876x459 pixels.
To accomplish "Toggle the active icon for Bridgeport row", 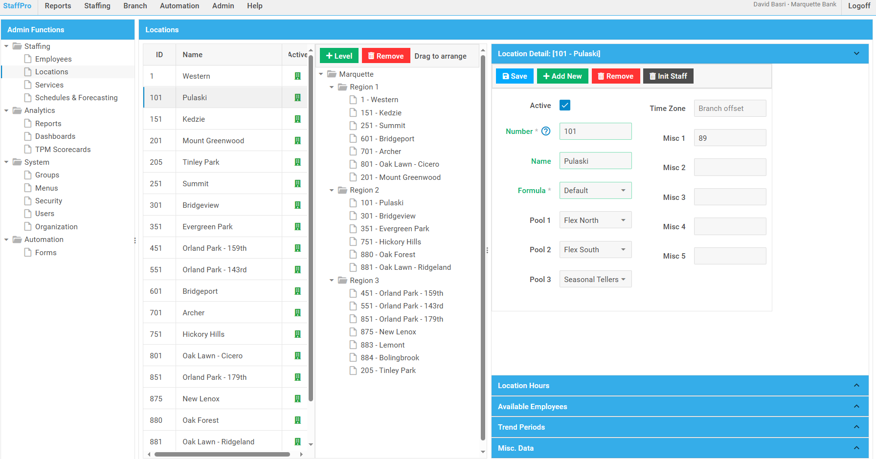I will (297, 291).
